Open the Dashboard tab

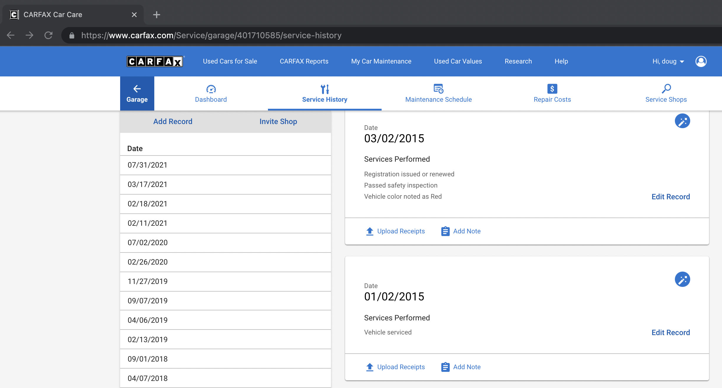tap(211, 93)
